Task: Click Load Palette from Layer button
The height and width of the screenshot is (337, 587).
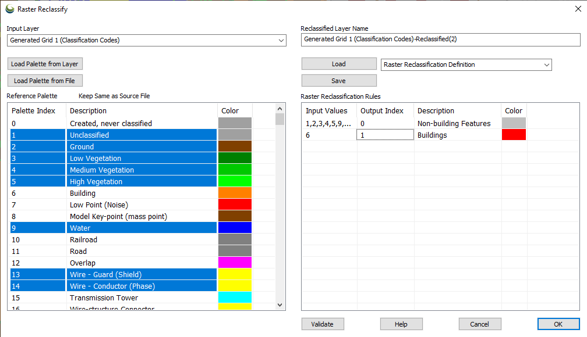Action: 45,64
